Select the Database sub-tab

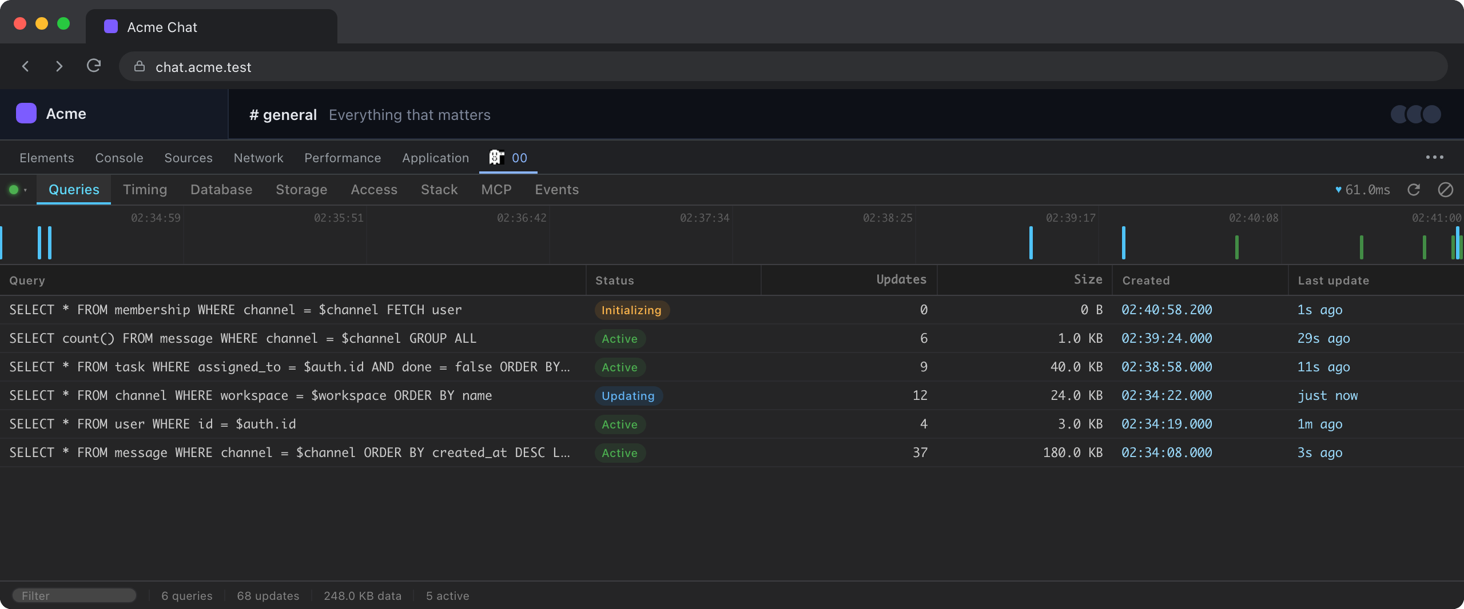(x=221, y=190)
